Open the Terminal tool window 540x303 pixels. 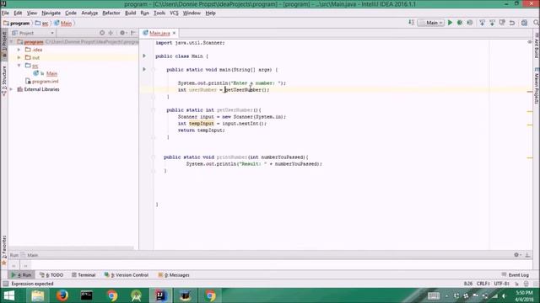pyautogui.click(x=84, y=275)
